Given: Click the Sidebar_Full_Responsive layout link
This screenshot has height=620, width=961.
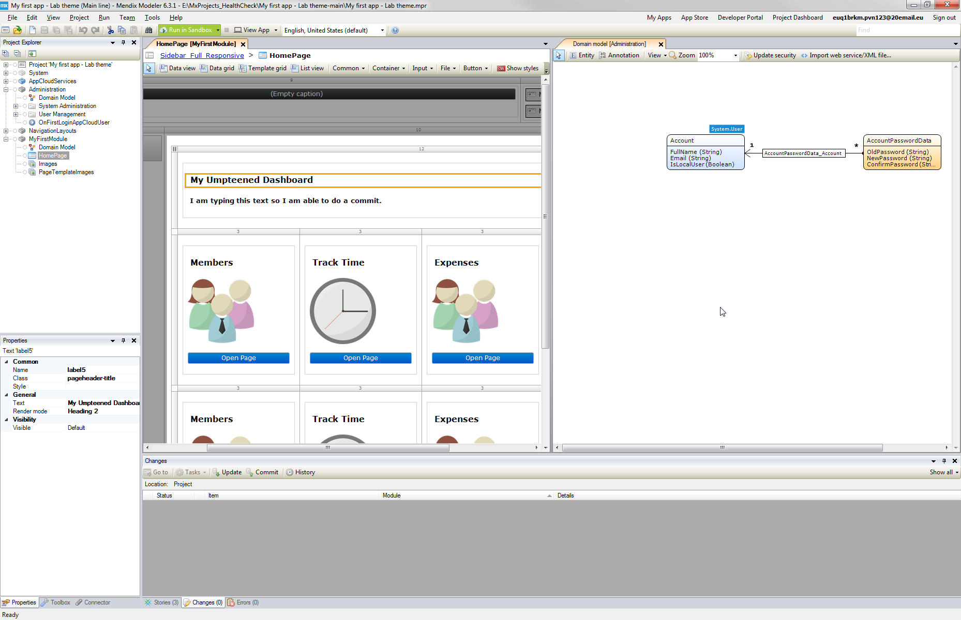Looking at the screenshot, I should [x=202, y=56].
